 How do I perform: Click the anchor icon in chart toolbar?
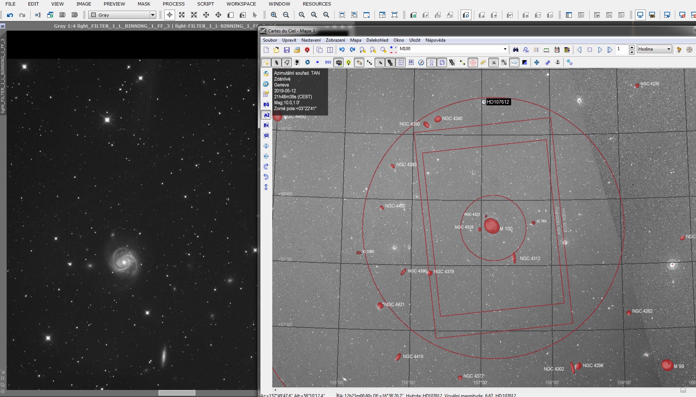[x=558, y=62]
